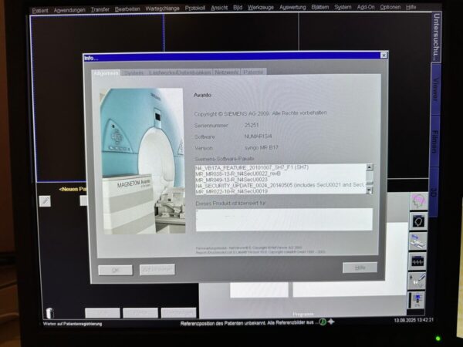
Task: Select the patient table position icon
Action: pyautogui.click(x=417, y=241)
